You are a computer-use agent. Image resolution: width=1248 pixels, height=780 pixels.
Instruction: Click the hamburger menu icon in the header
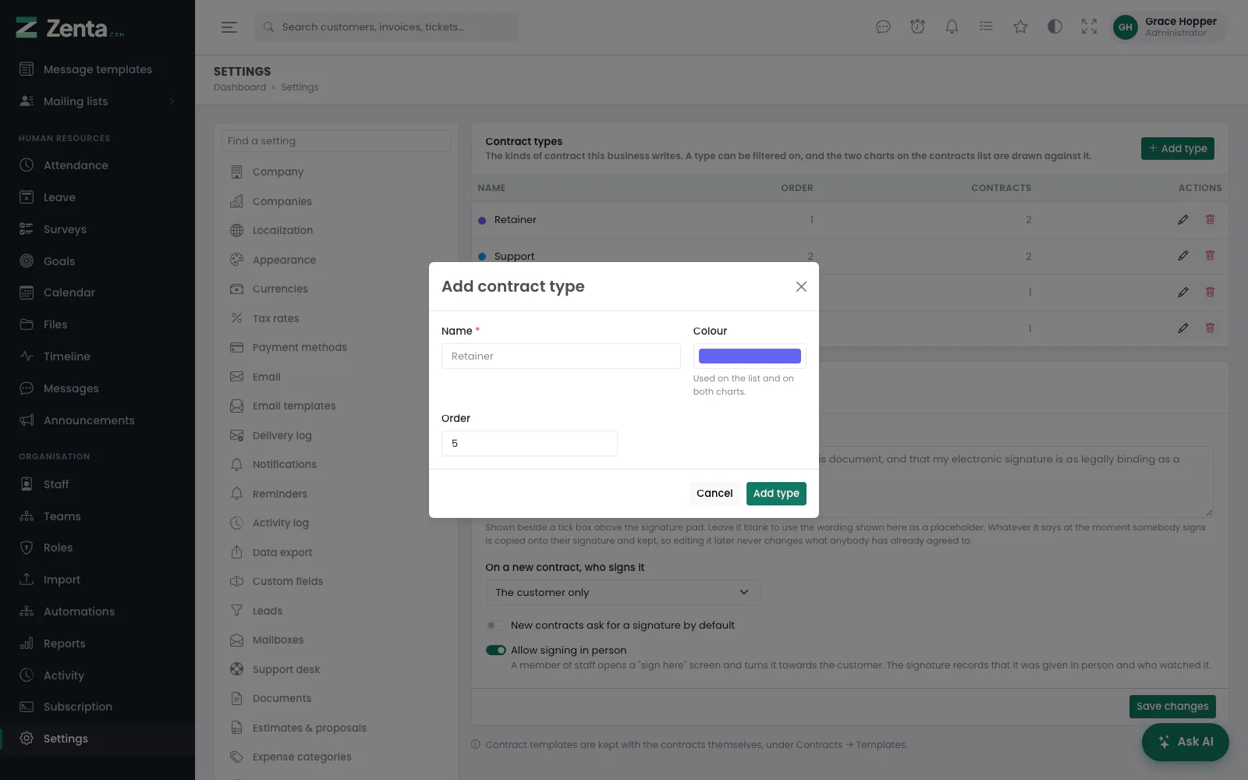(229, 27)
